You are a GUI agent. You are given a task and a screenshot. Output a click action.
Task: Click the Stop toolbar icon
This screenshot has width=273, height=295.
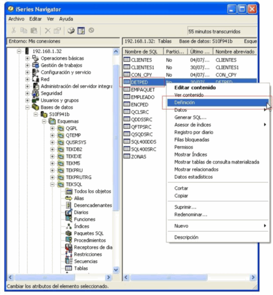(x=91, y=30)
